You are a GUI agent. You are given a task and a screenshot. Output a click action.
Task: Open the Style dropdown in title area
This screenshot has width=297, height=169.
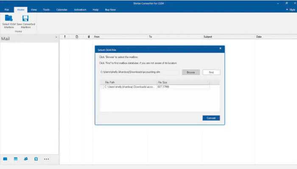[291, 9]
